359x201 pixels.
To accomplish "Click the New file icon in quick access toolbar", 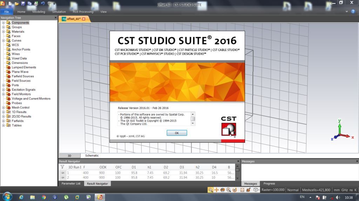I will 10,3.
